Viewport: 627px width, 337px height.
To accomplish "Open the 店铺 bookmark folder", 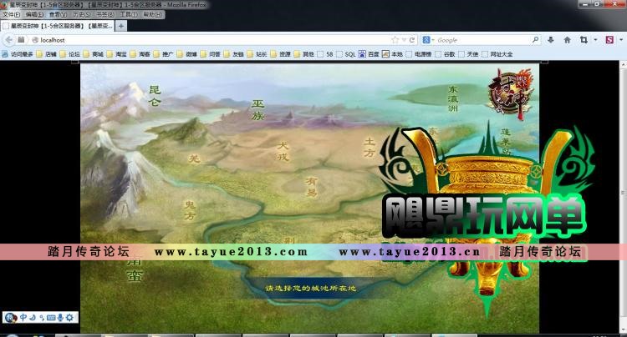I will coord(46,54).
